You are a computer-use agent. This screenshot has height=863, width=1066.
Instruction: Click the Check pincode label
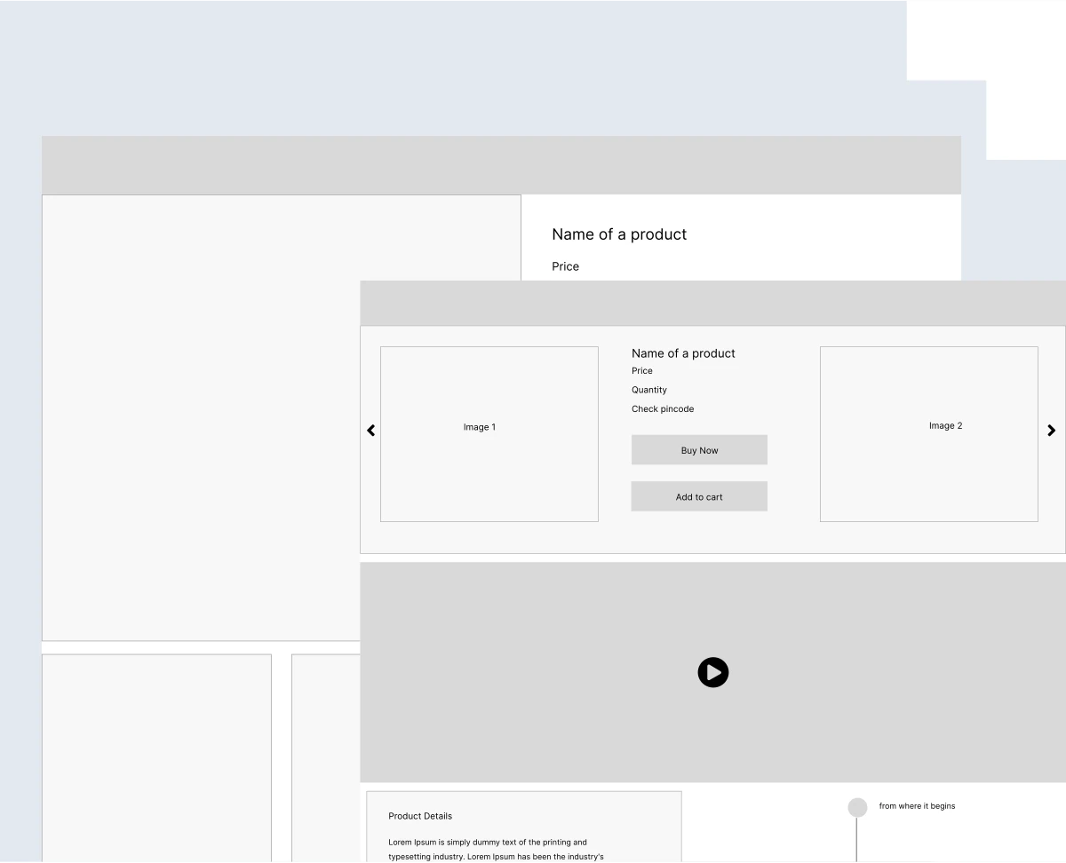pyautogui.click(x=663, y=409)
